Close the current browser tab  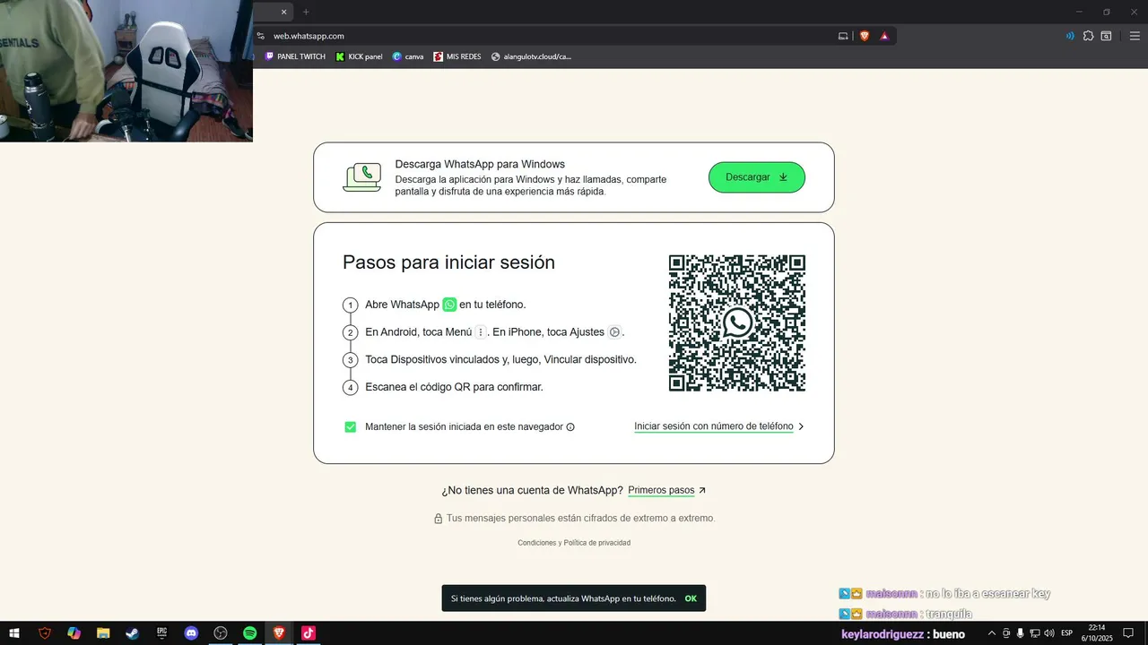click(x=284, y=12)
